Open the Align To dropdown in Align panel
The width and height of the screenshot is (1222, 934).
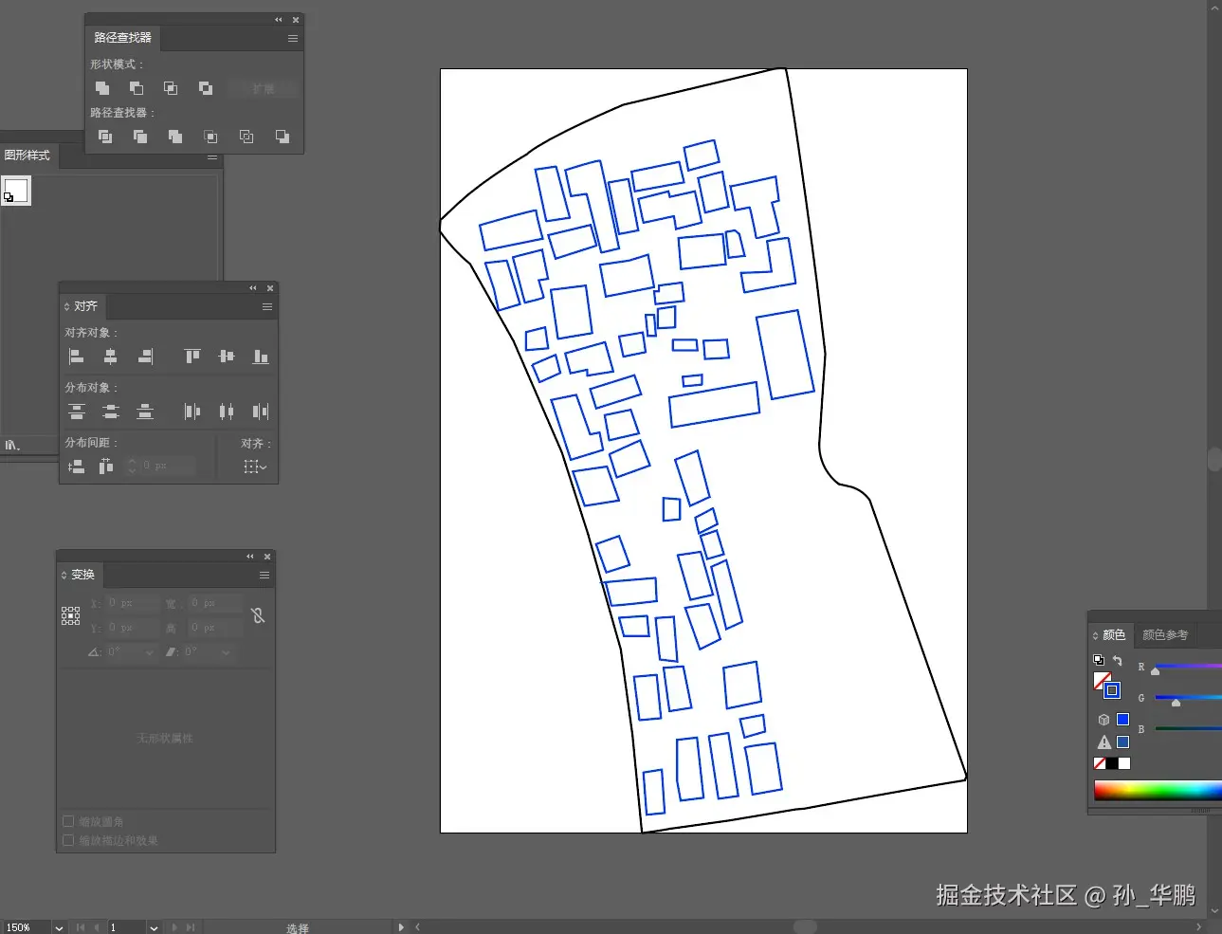coord(255,467)
